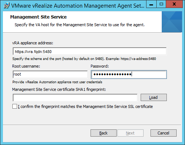Cancel the Management Agent setup
This screenshot has width=185, height=145.
(164, 133)
